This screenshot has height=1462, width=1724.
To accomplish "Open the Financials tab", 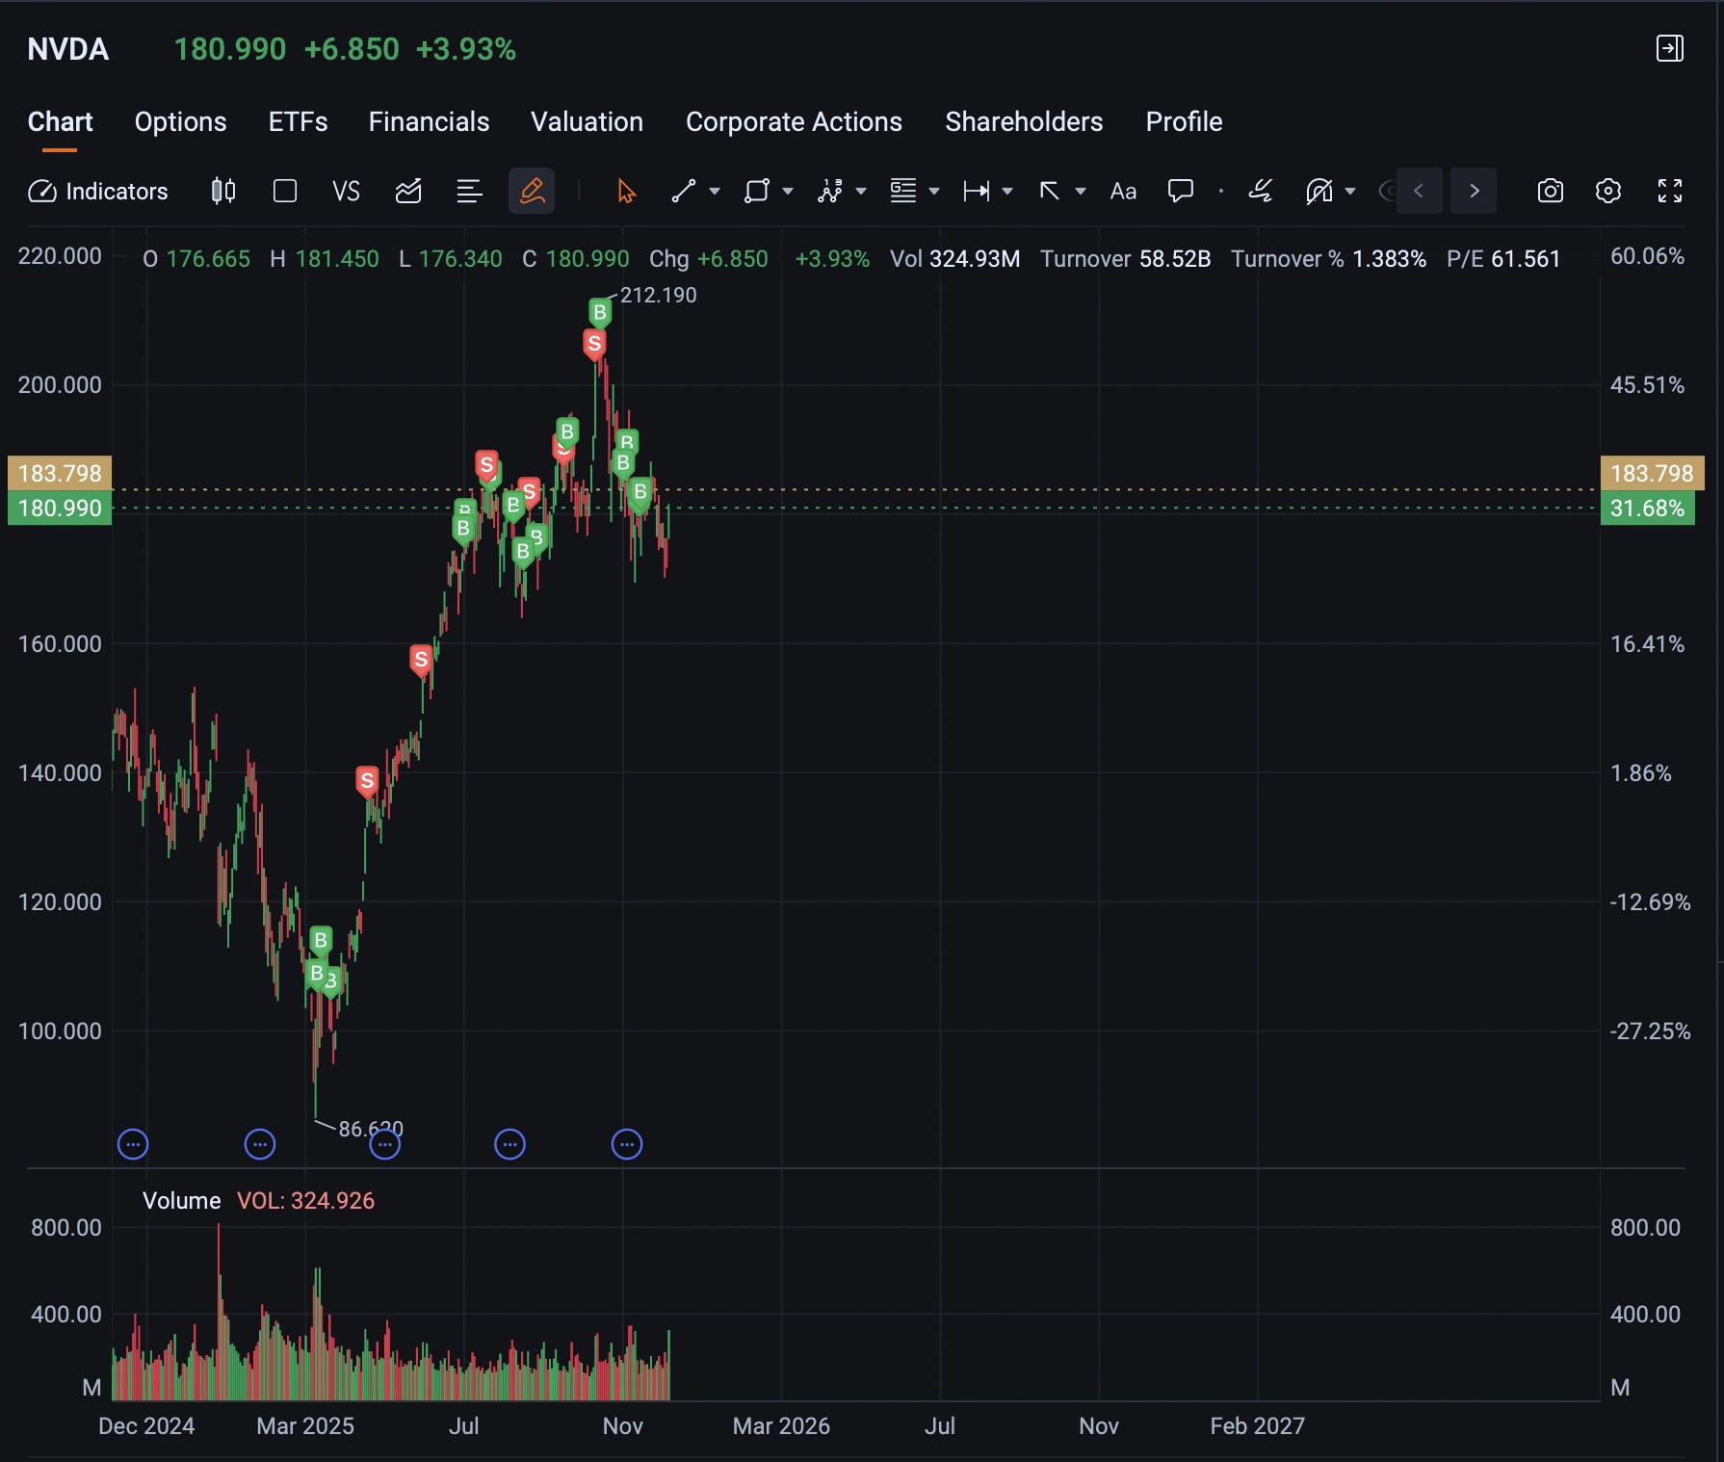I will [429, 121].
